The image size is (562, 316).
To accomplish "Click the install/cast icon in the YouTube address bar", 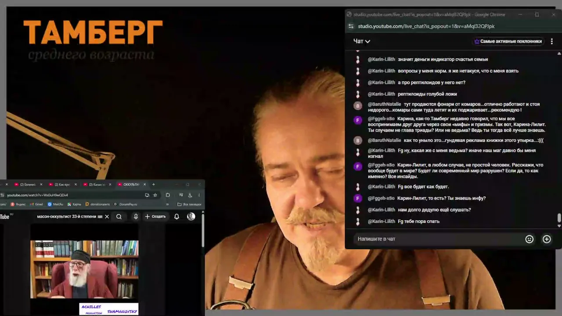I will click(x=147, y=195).
